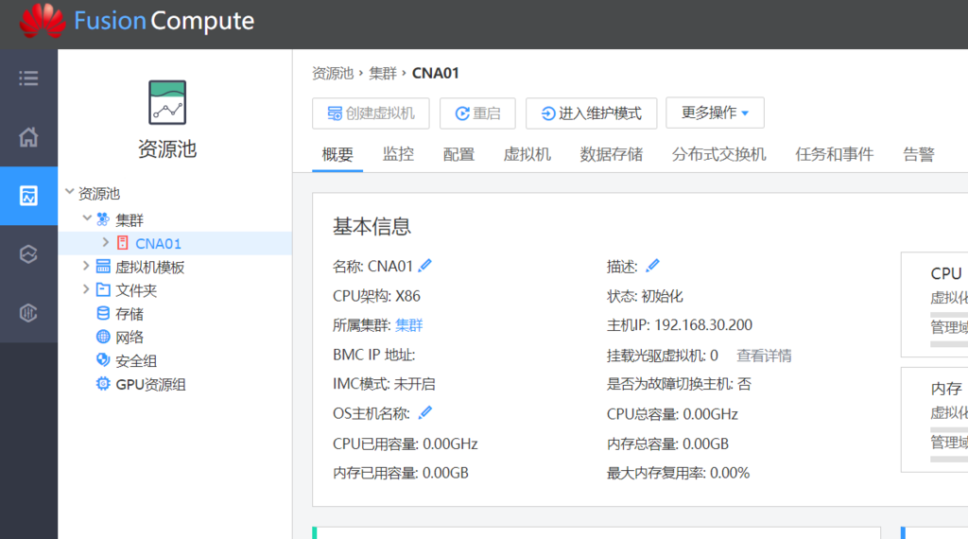Image resolution: width=968 pixels, height=539 pixels.
Task: Collapse the 集群 tree node
Action: click(87, 218)
